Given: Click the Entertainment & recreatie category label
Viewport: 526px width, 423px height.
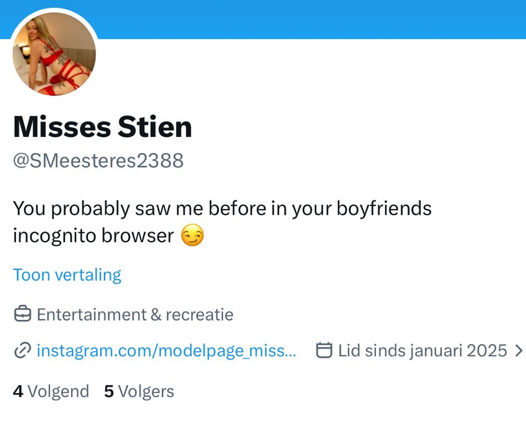Looking at the screenshot, I should [135, 314].
